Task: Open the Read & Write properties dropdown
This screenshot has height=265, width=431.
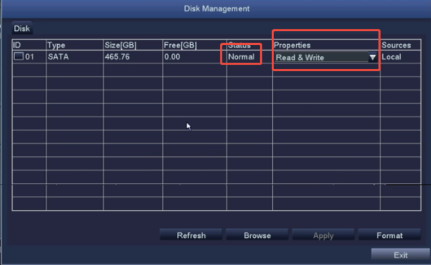Action: coord(372,58)
